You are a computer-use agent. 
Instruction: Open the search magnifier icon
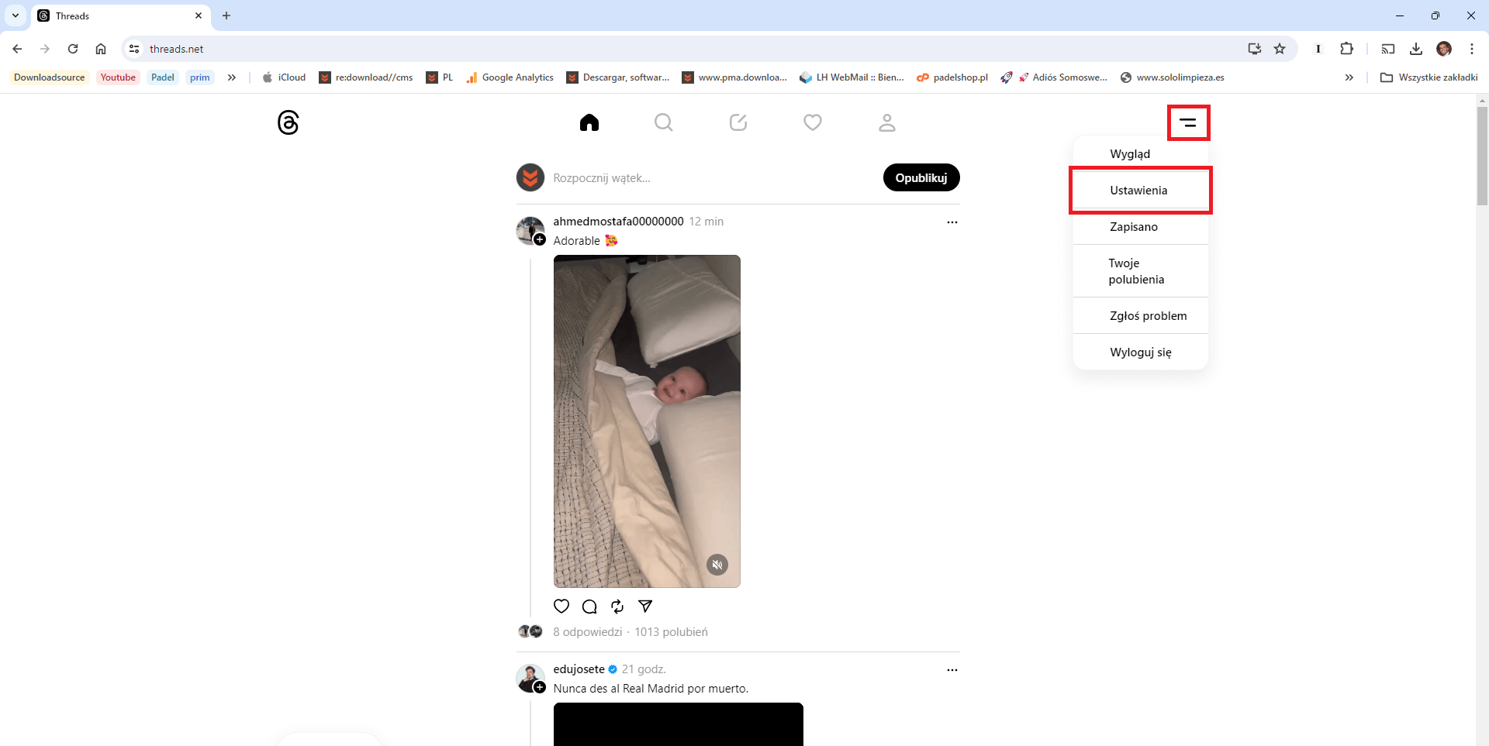[x=664, y=122]
